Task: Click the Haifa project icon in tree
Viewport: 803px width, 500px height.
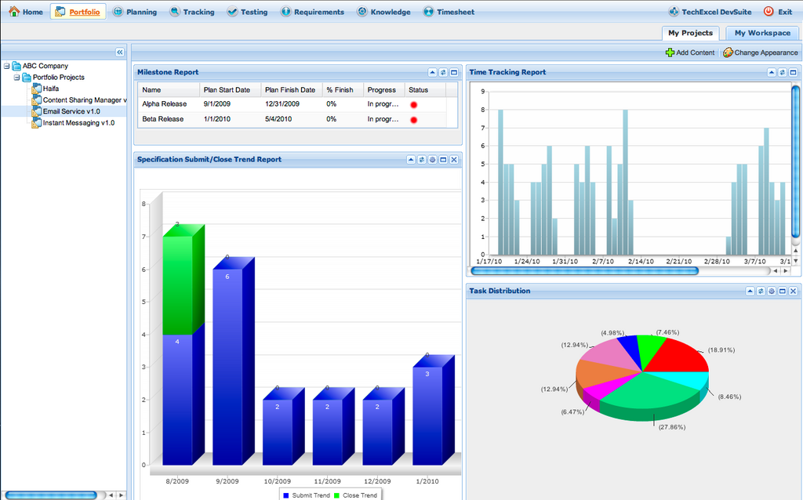Action: coord(36,89)
